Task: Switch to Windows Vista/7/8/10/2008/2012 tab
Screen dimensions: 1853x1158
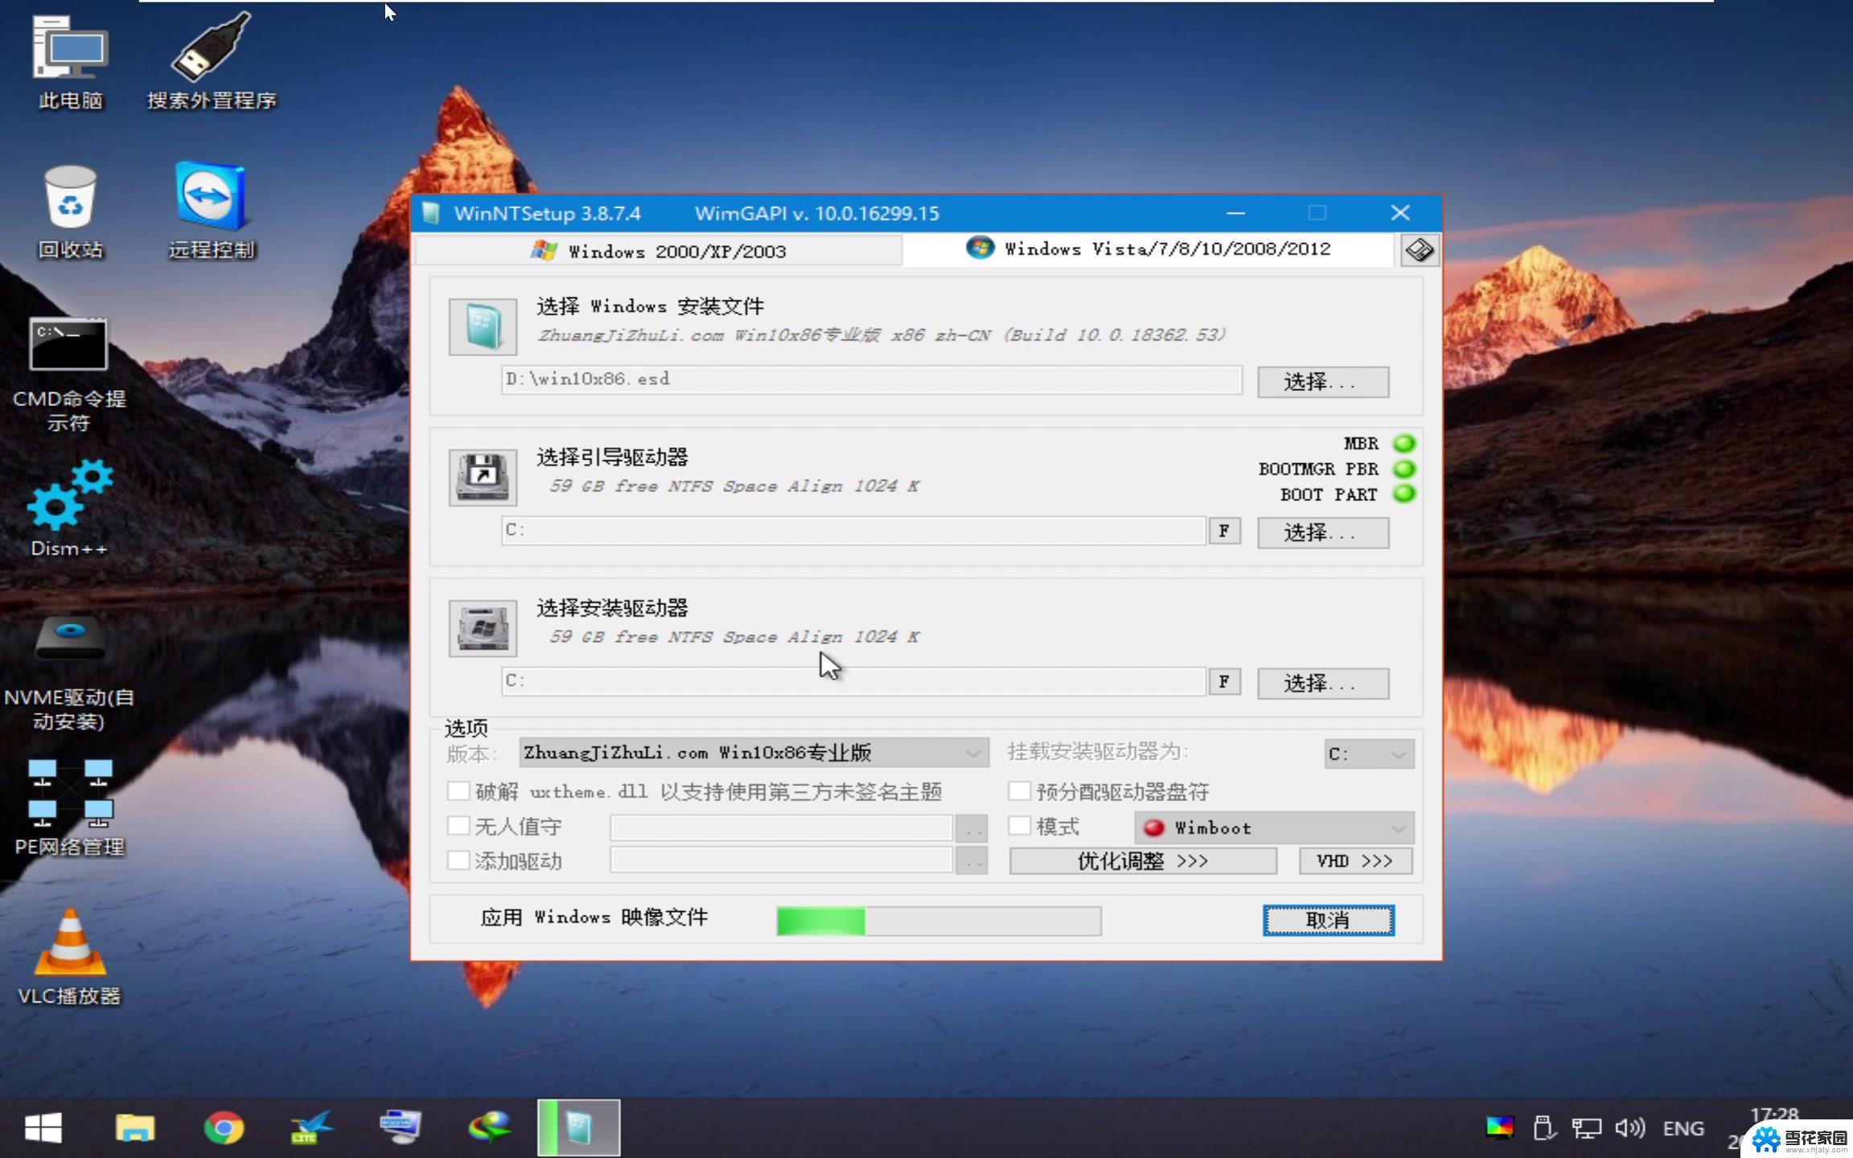Action: tap(1148, 249)
